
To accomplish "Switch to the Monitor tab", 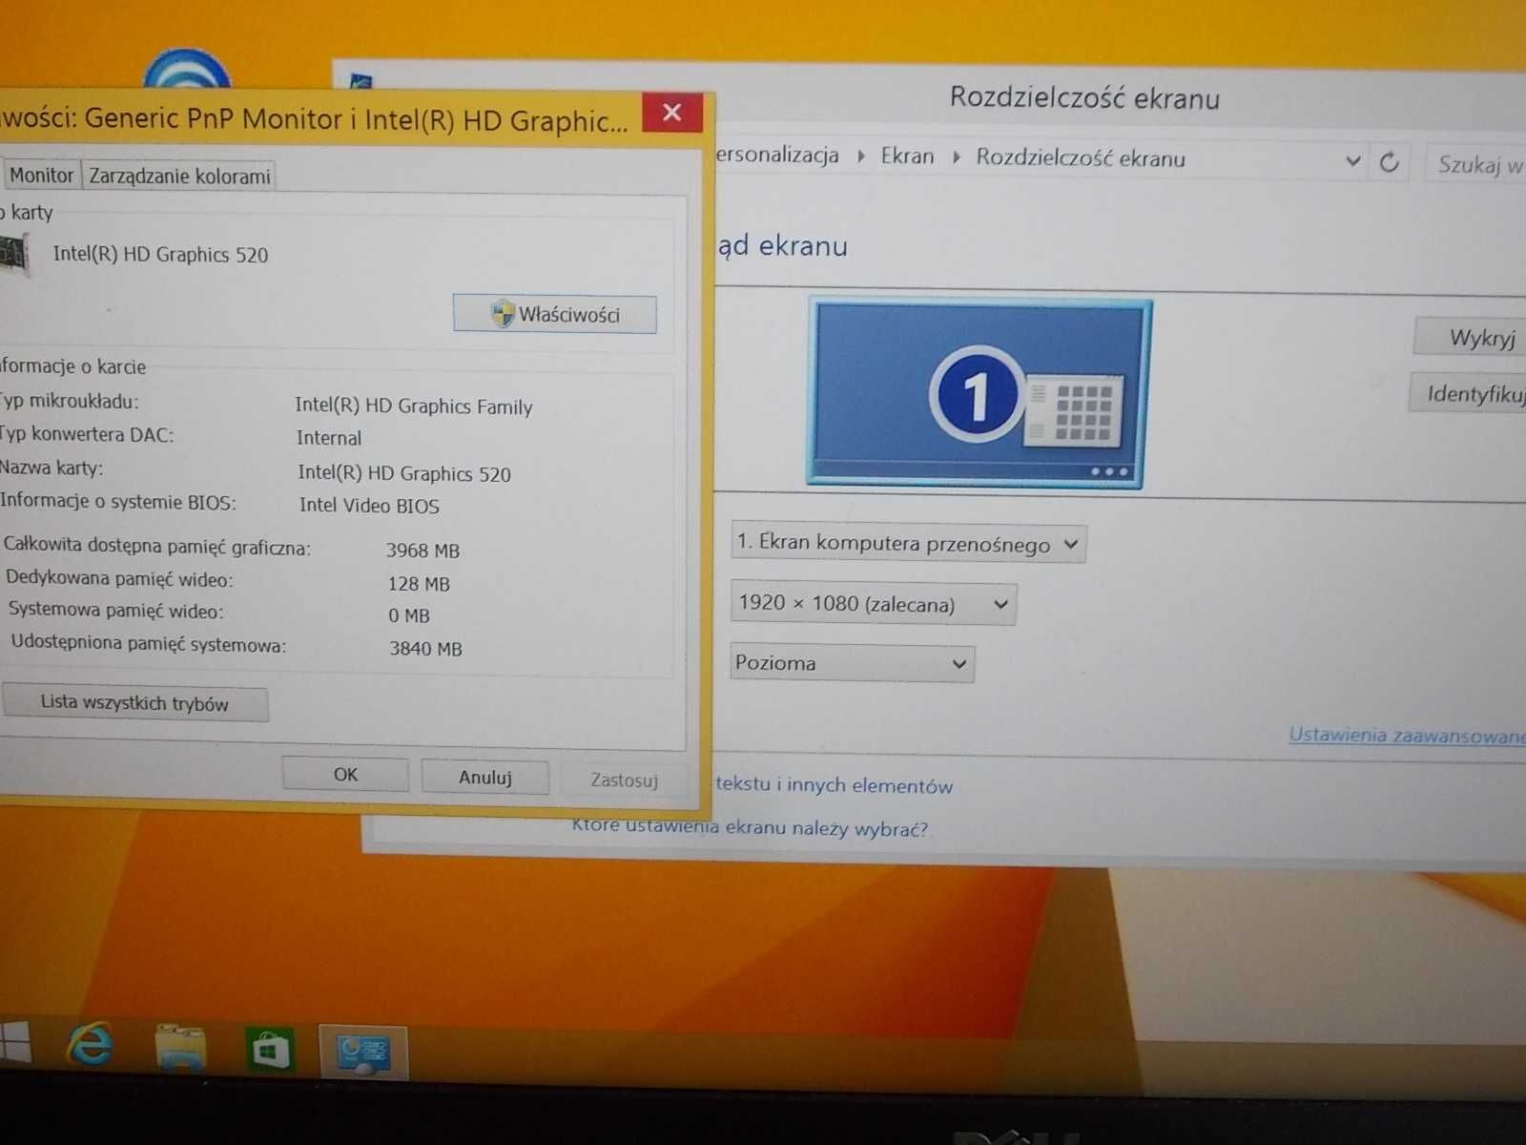I will (x=41, y=175).
